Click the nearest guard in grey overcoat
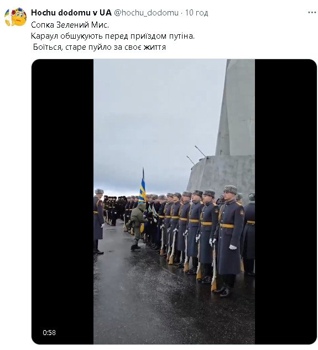This screenshot has width=318, height=350. tap(229, 240)
